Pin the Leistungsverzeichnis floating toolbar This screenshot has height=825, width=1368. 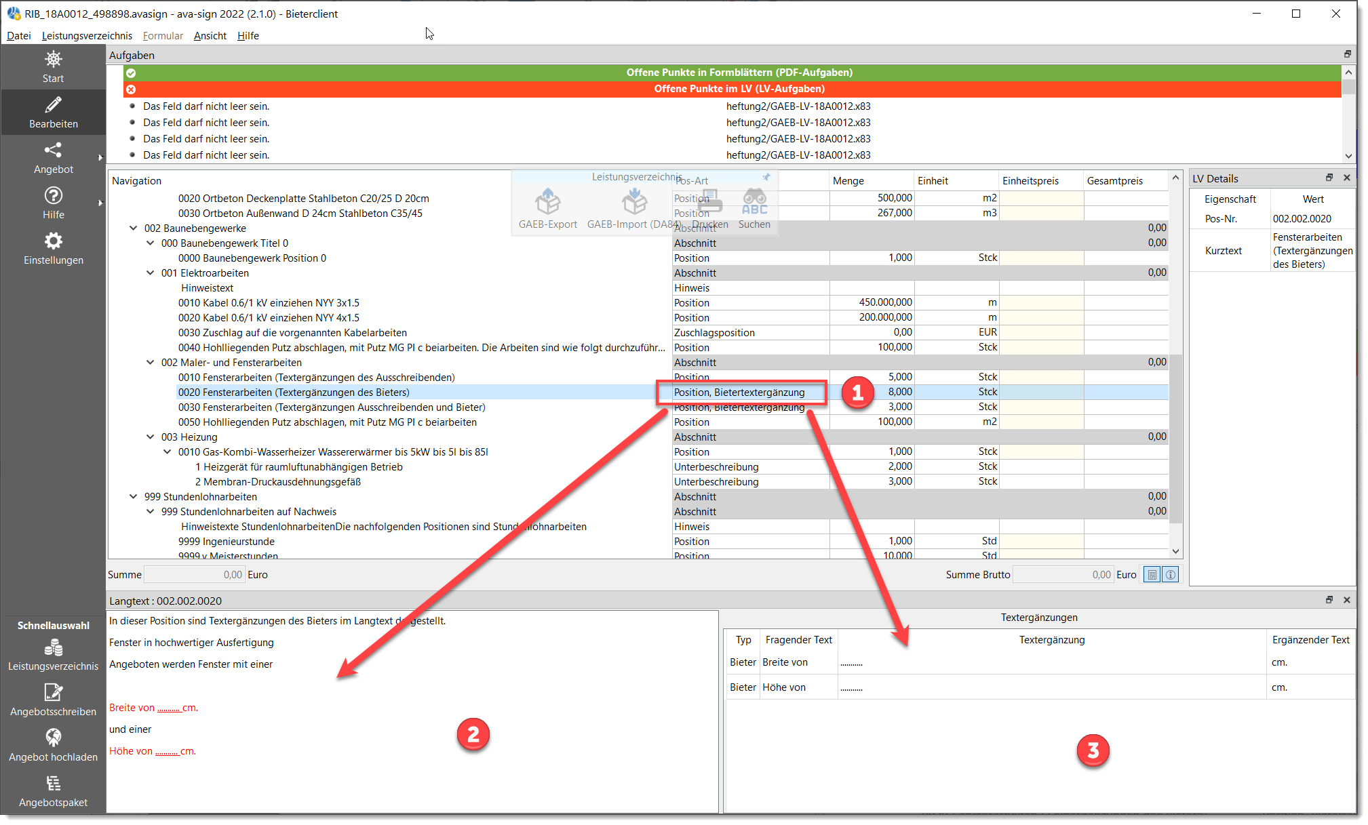pos(766,177)
